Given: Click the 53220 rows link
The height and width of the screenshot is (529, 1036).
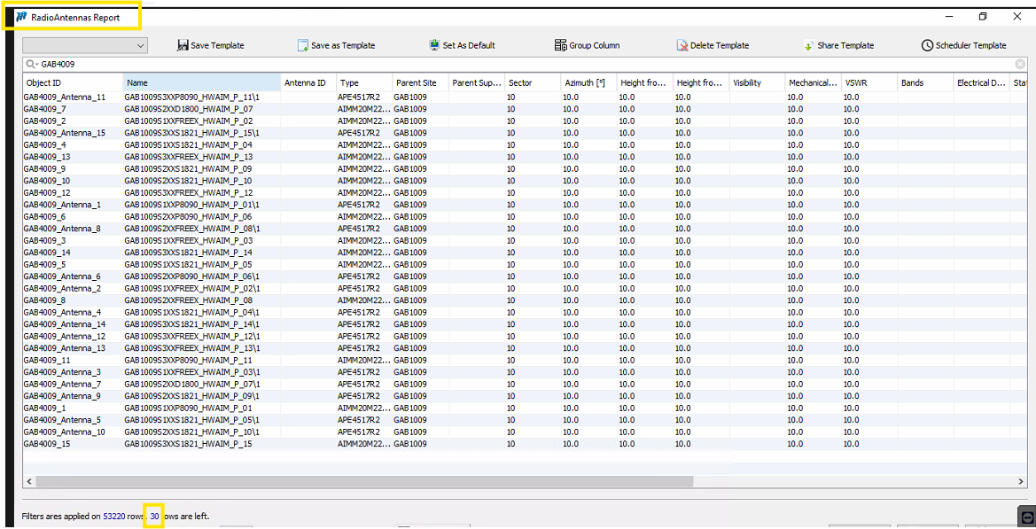Looking at the screenshot, I should (x=114, y=516).
